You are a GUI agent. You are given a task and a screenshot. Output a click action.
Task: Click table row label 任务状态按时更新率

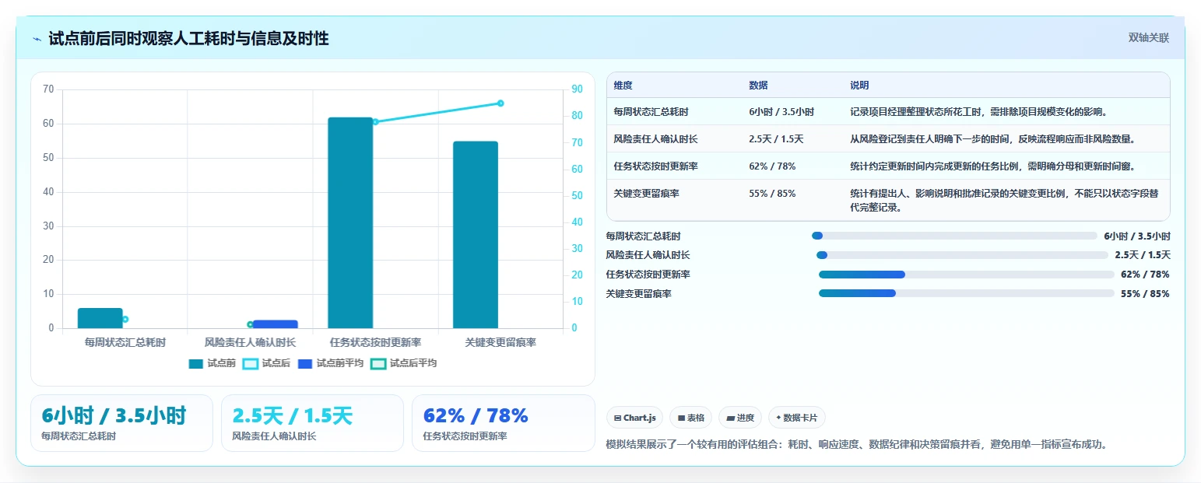[x=655, y=166]
